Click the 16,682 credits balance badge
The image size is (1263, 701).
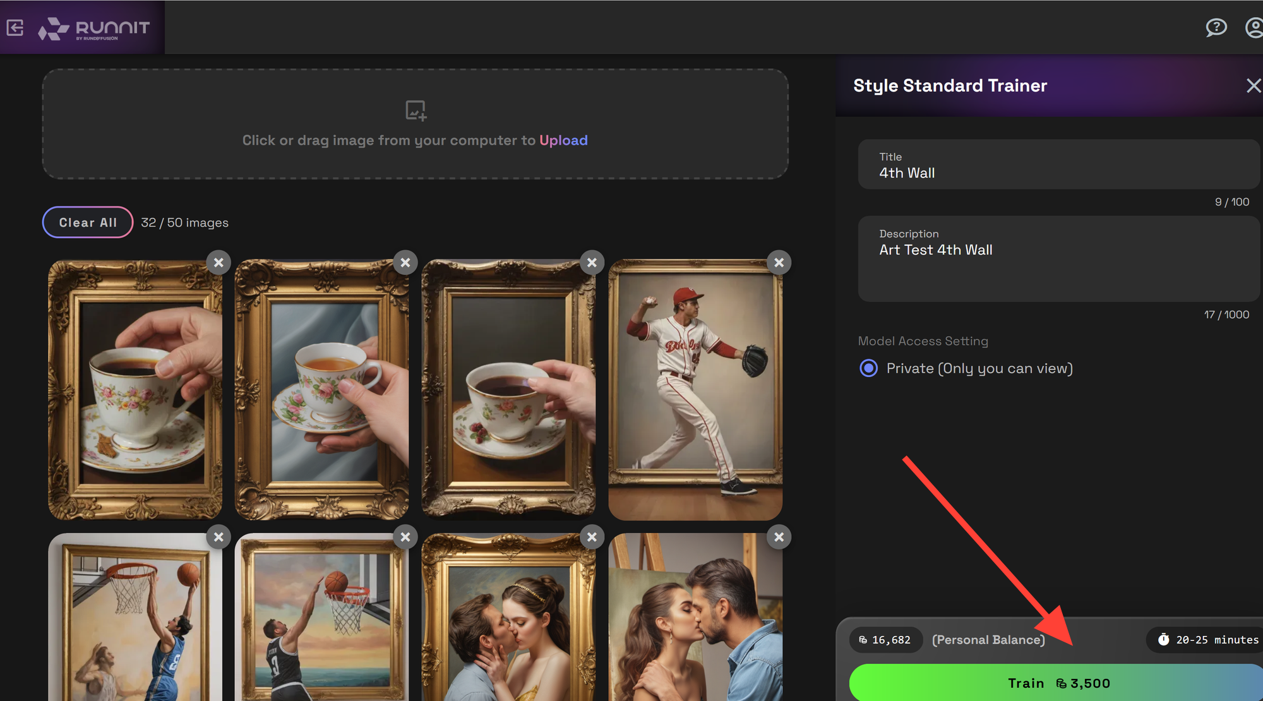885,640
